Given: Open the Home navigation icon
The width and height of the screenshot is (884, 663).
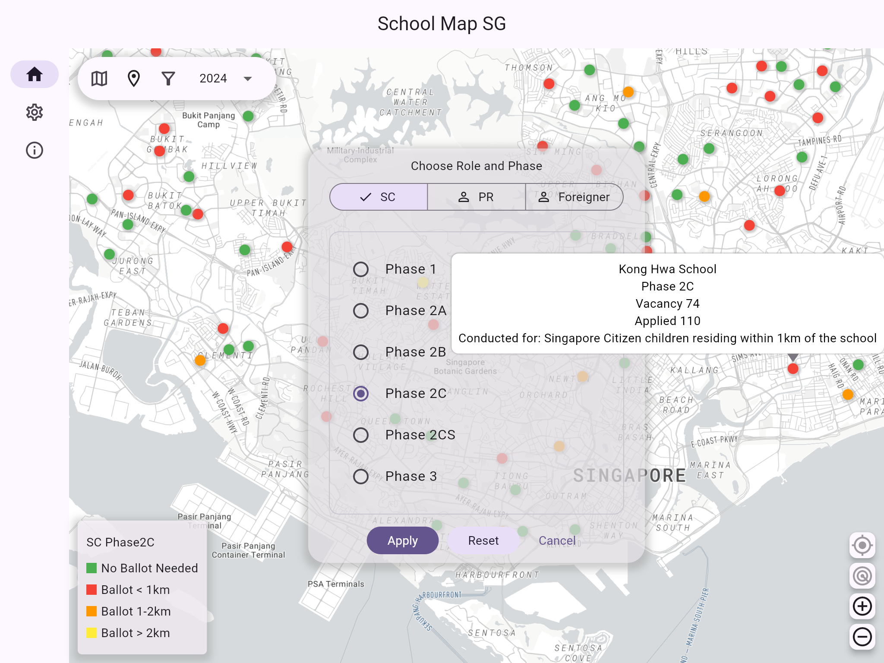Looking at the screenshot, I should 35,74.
